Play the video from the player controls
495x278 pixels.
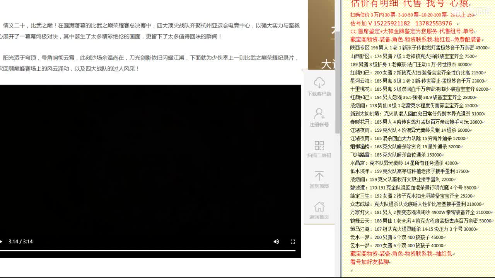pos(1,241)
